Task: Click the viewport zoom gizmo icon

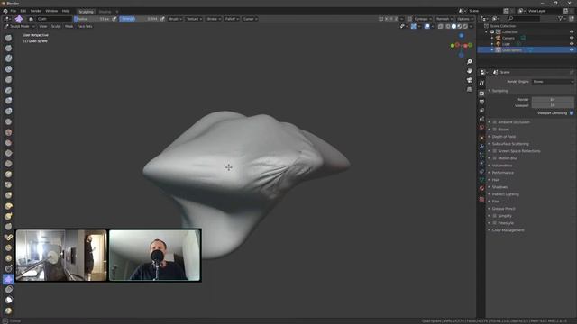Action: point(469,62)
